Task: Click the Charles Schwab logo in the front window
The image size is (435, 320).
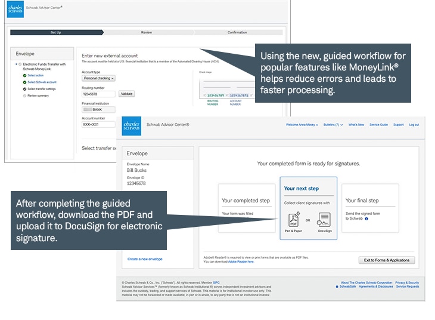Action: tap(132, 126)
